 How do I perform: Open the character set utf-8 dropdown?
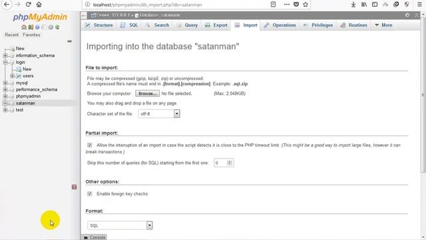(x=159, y=114)
